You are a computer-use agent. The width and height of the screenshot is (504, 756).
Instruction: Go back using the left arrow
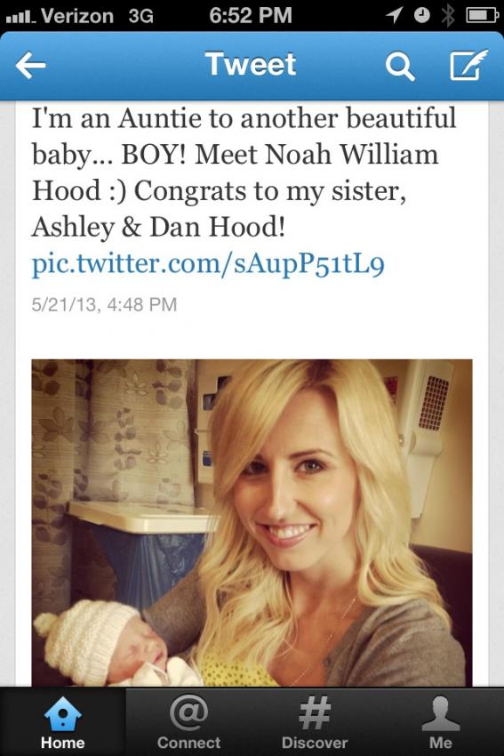coord(30,66)
